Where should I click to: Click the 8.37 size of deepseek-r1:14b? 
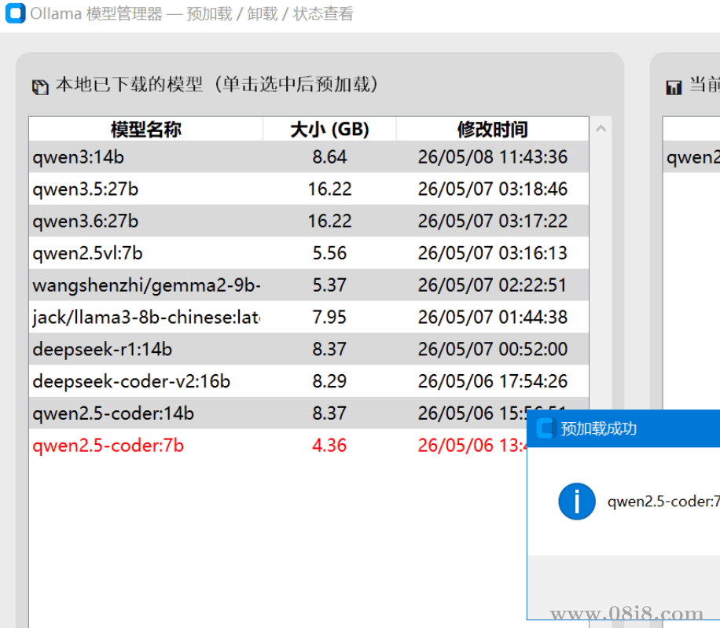pos(329,349)
